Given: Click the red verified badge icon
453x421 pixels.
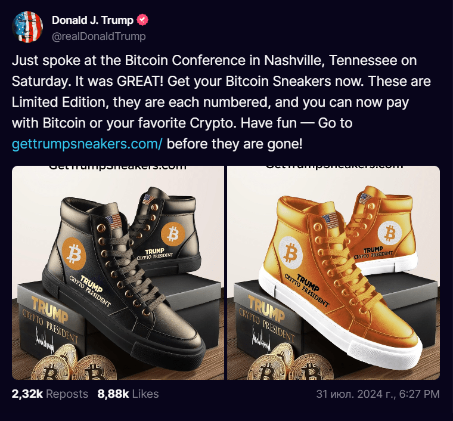Looking at the screenshot, I should pyautogui.click(x=142, y=20).
